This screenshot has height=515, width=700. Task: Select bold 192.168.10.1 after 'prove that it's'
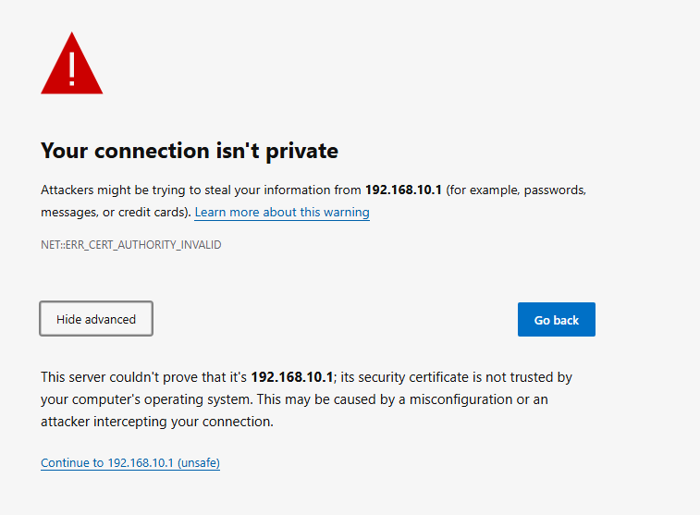pyautogui.click(x=292, y=377)
